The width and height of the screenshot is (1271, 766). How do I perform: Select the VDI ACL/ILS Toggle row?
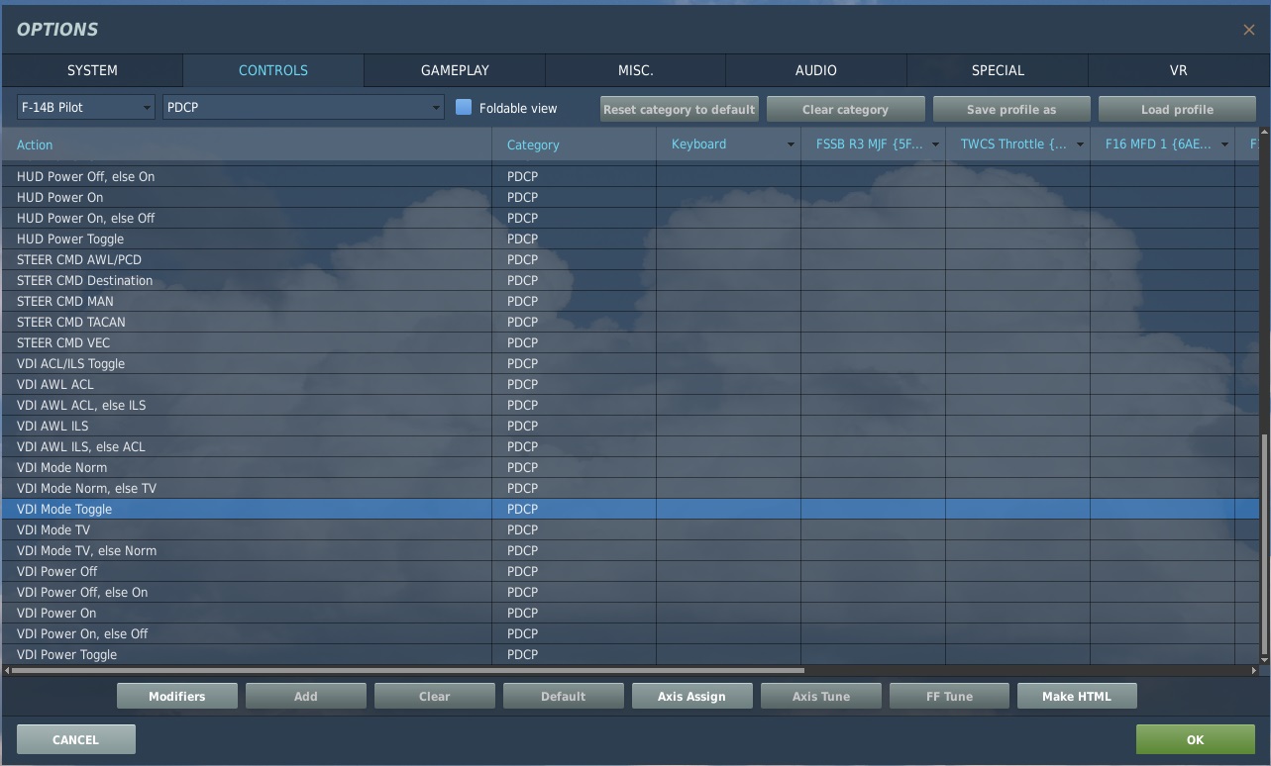point(630,363)
